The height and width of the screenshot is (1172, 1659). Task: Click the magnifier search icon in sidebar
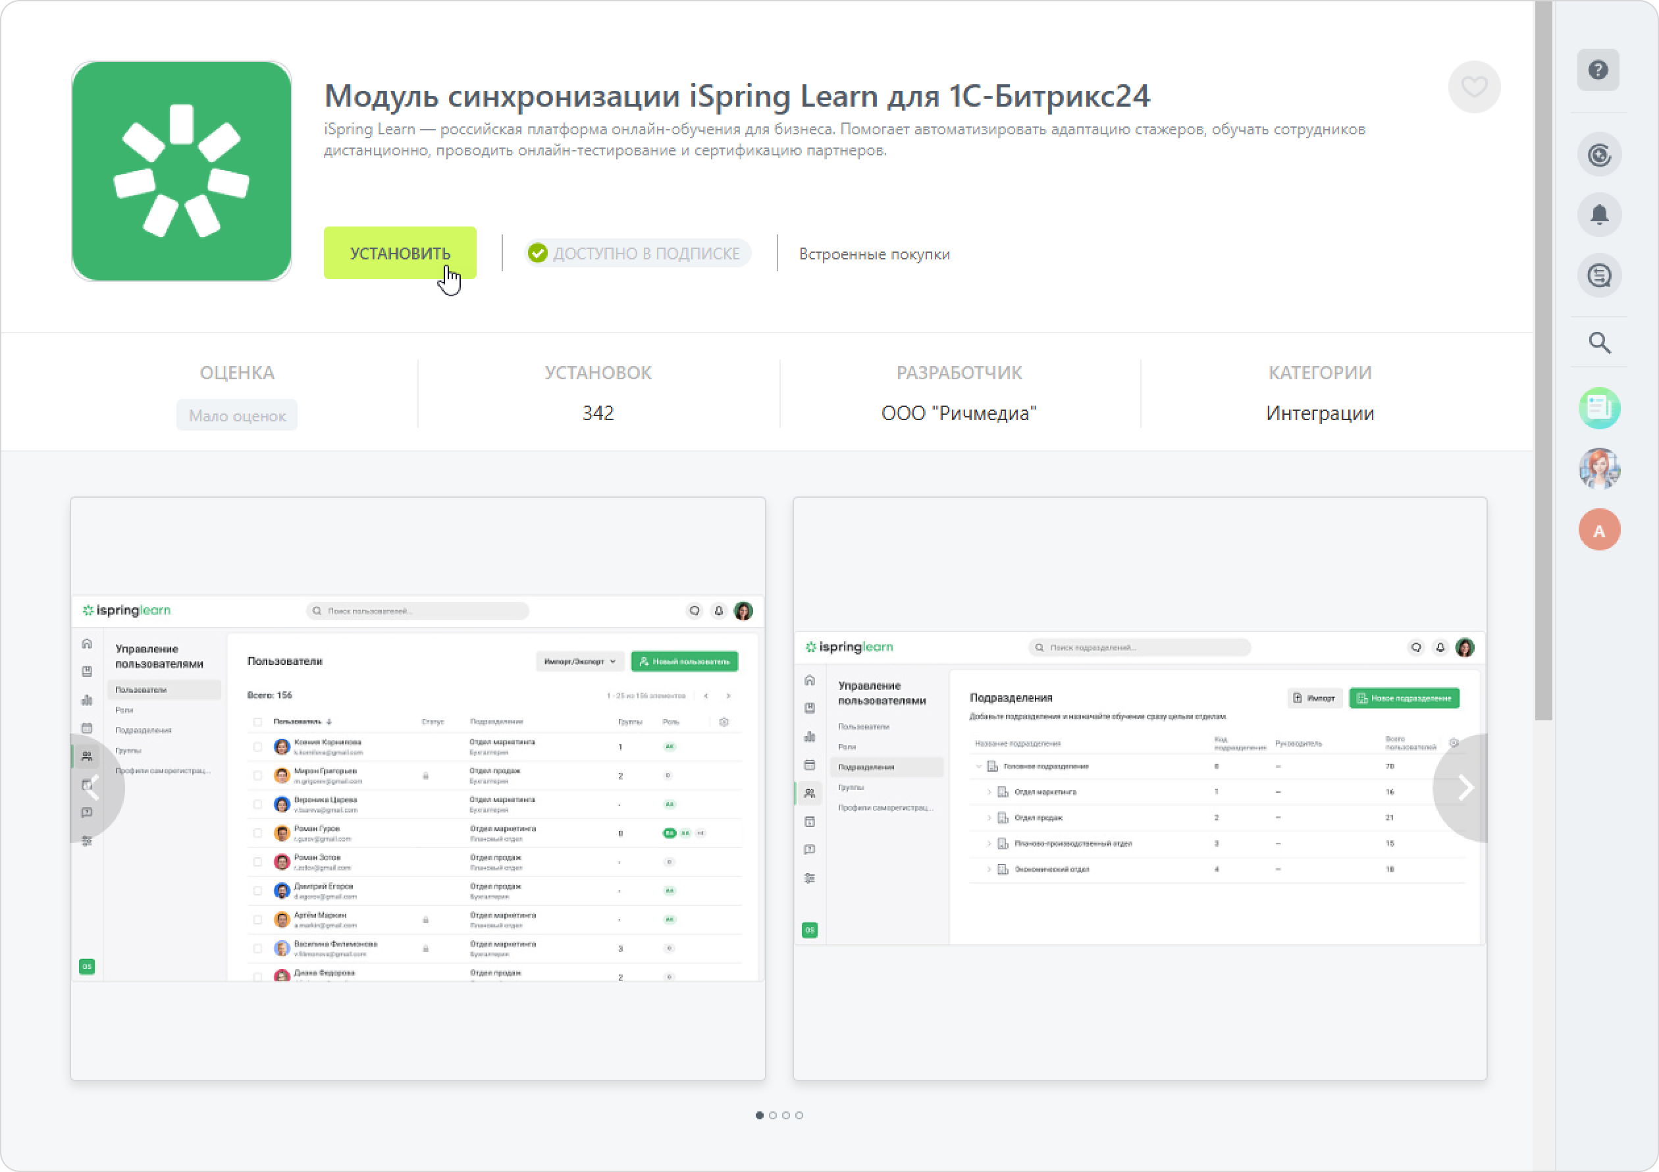1600,342
